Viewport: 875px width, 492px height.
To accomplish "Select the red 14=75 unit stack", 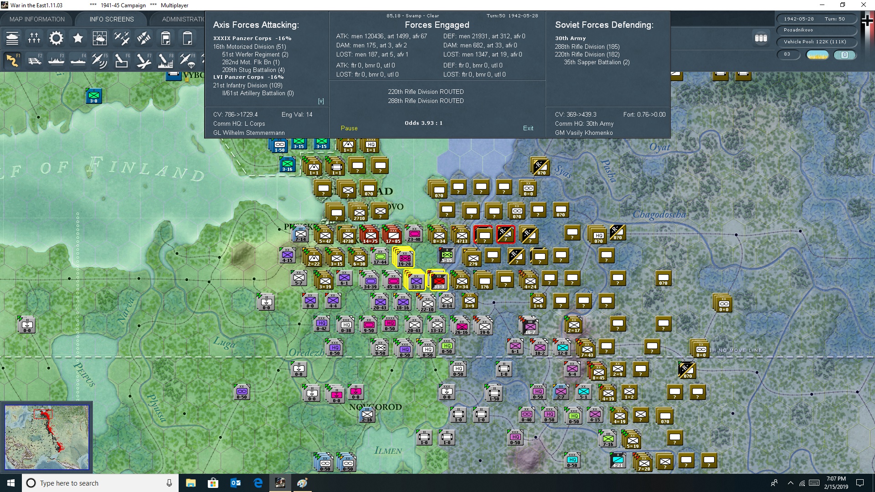I will (x=370, y=235).
